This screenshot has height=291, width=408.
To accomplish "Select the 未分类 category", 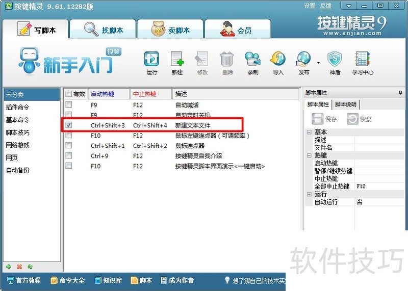I will [x=32, y=94].
